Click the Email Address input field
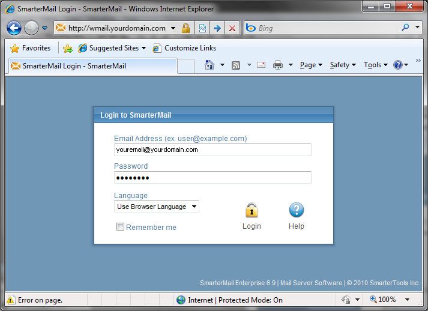The width and height of the screenshot is (428, 311). pos(212,149)
